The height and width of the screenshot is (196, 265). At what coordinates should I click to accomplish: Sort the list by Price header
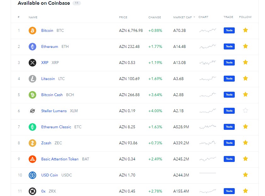[123, 17]
